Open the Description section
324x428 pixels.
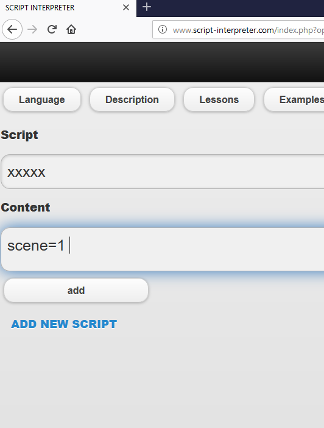pos(132,99)
